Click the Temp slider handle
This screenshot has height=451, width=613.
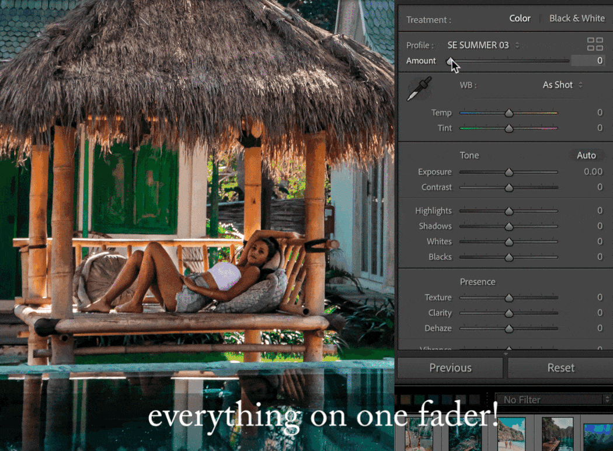509,113
